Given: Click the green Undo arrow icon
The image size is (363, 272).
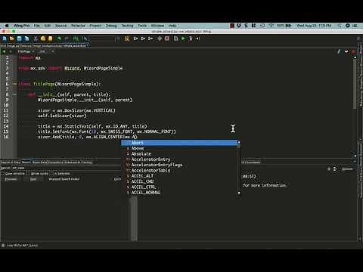Looking at the screenshot, I should point(59,39).
